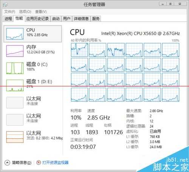Click the 101726 handle count
The width and height of the screenshot is (189, 172).
click(x=113, y=132)
